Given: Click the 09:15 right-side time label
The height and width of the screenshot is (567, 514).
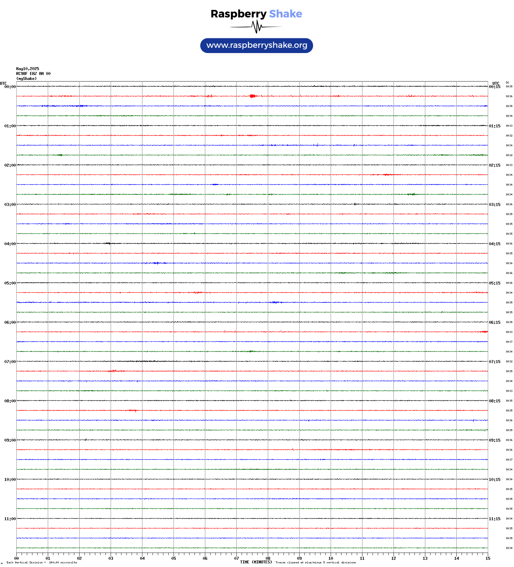Looking at the screenshot, I should click(495, 440).
